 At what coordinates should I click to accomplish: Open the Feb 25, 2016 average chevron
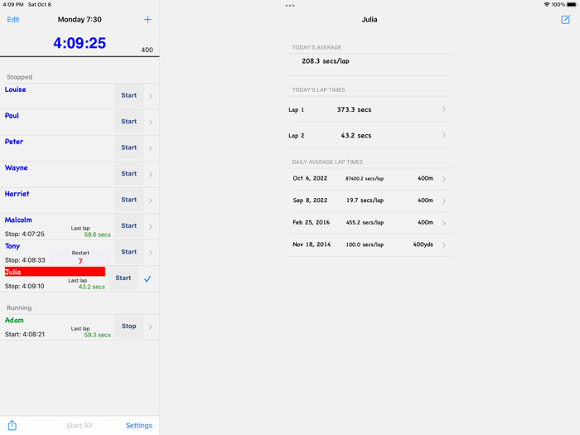(444, 223)
